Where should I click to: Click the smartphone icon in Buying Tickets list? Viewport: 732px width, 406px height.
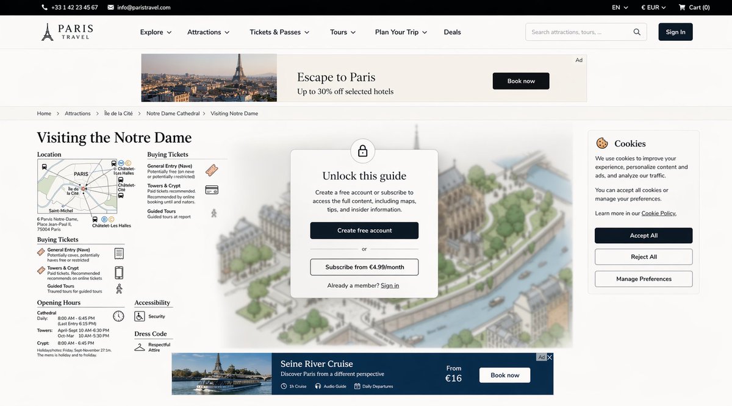[119, 272]
